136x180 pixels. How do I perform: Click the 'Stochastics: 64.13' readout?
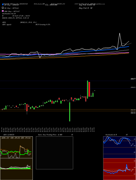coord(9,14)
